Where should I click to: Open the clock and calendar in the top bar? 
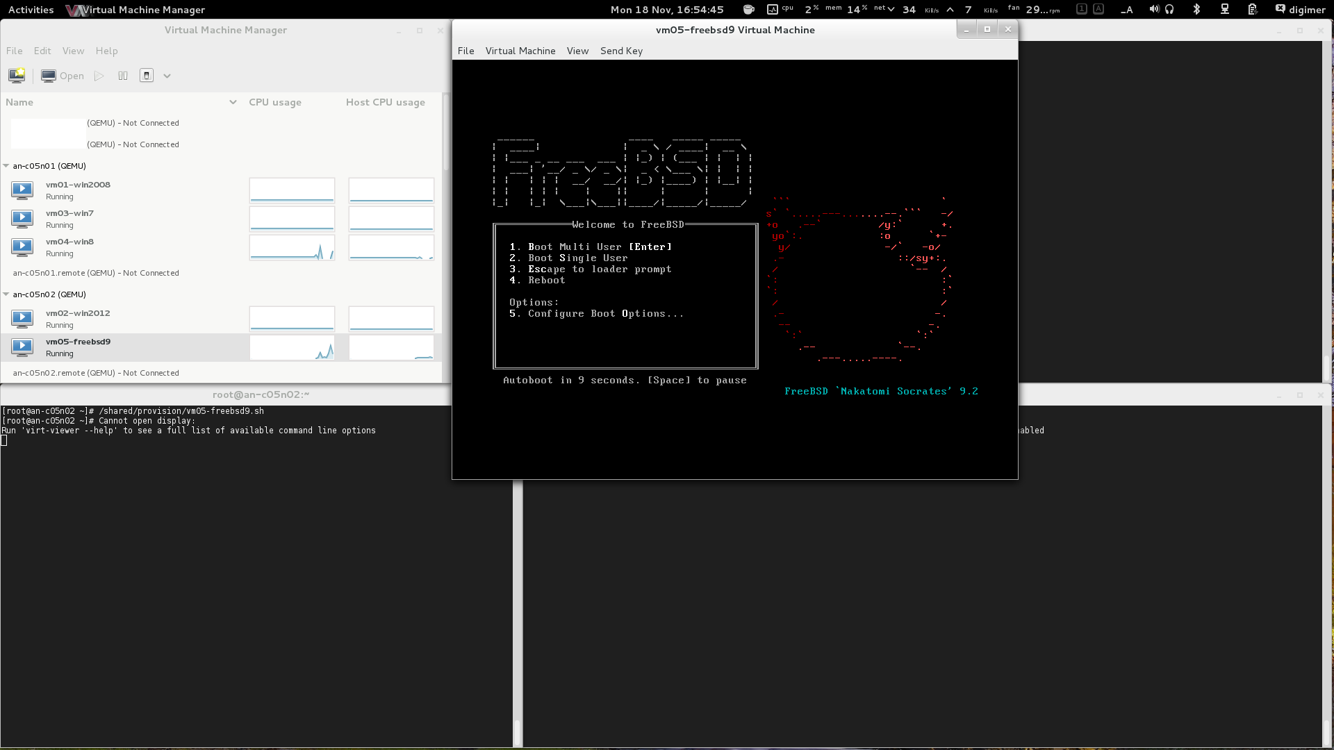(x=667, y=10)
